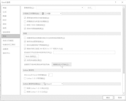Screen dimensions: 126x101
Task: Go to the 校对 category
Action: [x=11, y=20]
